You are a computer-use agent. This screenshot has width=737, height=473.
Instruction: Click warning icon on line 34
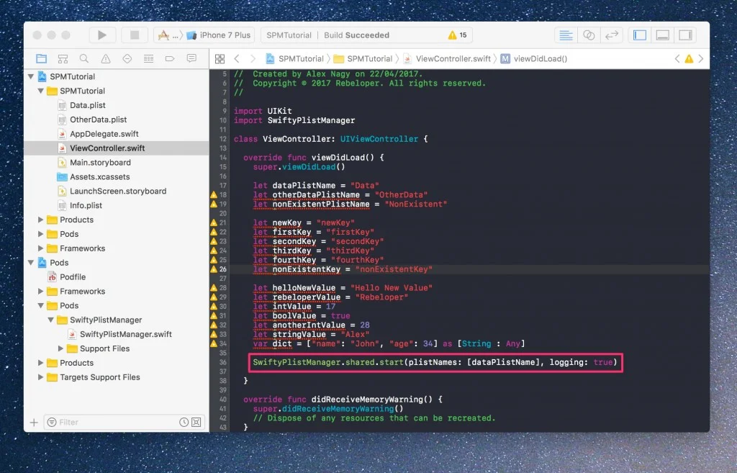(214, 343)
